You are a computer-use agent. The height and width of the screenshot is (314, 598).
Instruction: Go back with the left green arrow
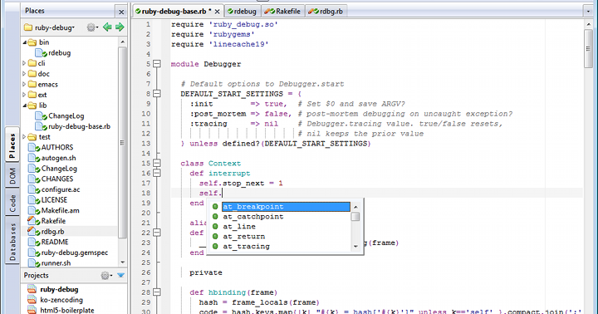[107, 27]
